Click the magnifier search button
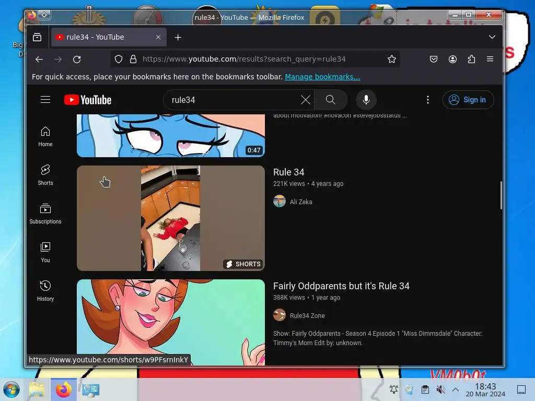Image resolution: width=535 pixels, height=401 pixels. tap(330, 100)
